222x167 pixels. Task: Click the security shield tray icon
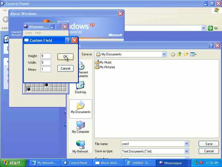201,163
